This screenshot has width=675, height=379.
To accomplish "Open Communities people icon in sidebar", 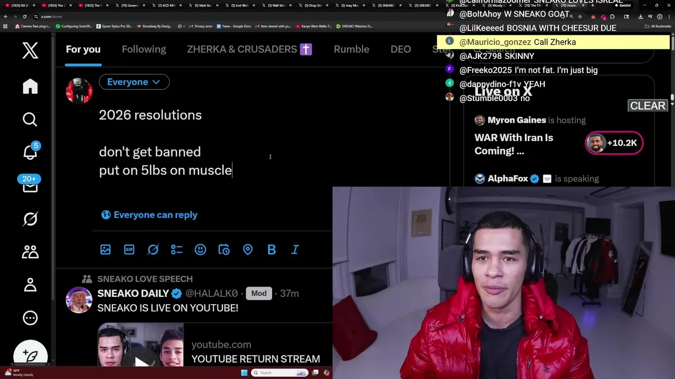I will (x=30, y=252).
